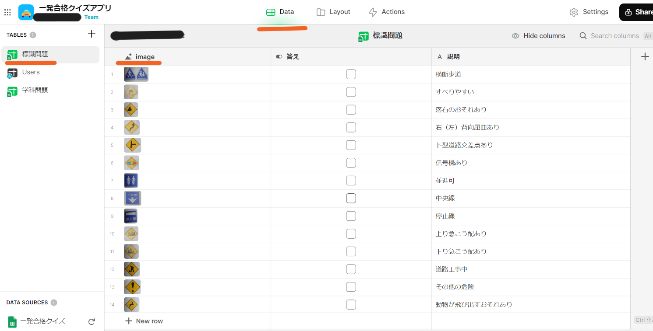The width and height of the screenshot is (653, 331).
Task: Click the image column header
Action: click(x=187, y=57)
